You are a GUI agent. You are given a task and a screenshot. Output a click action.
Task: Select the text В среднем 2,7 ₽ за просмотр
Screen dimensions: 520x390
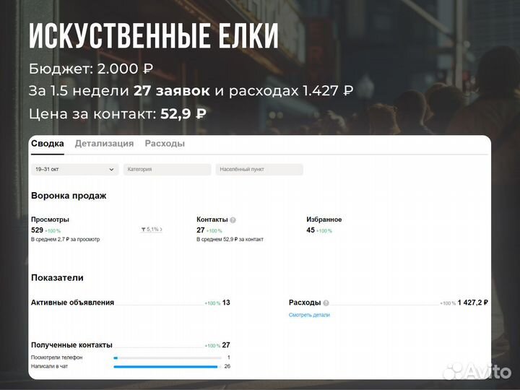coord(65,239)
